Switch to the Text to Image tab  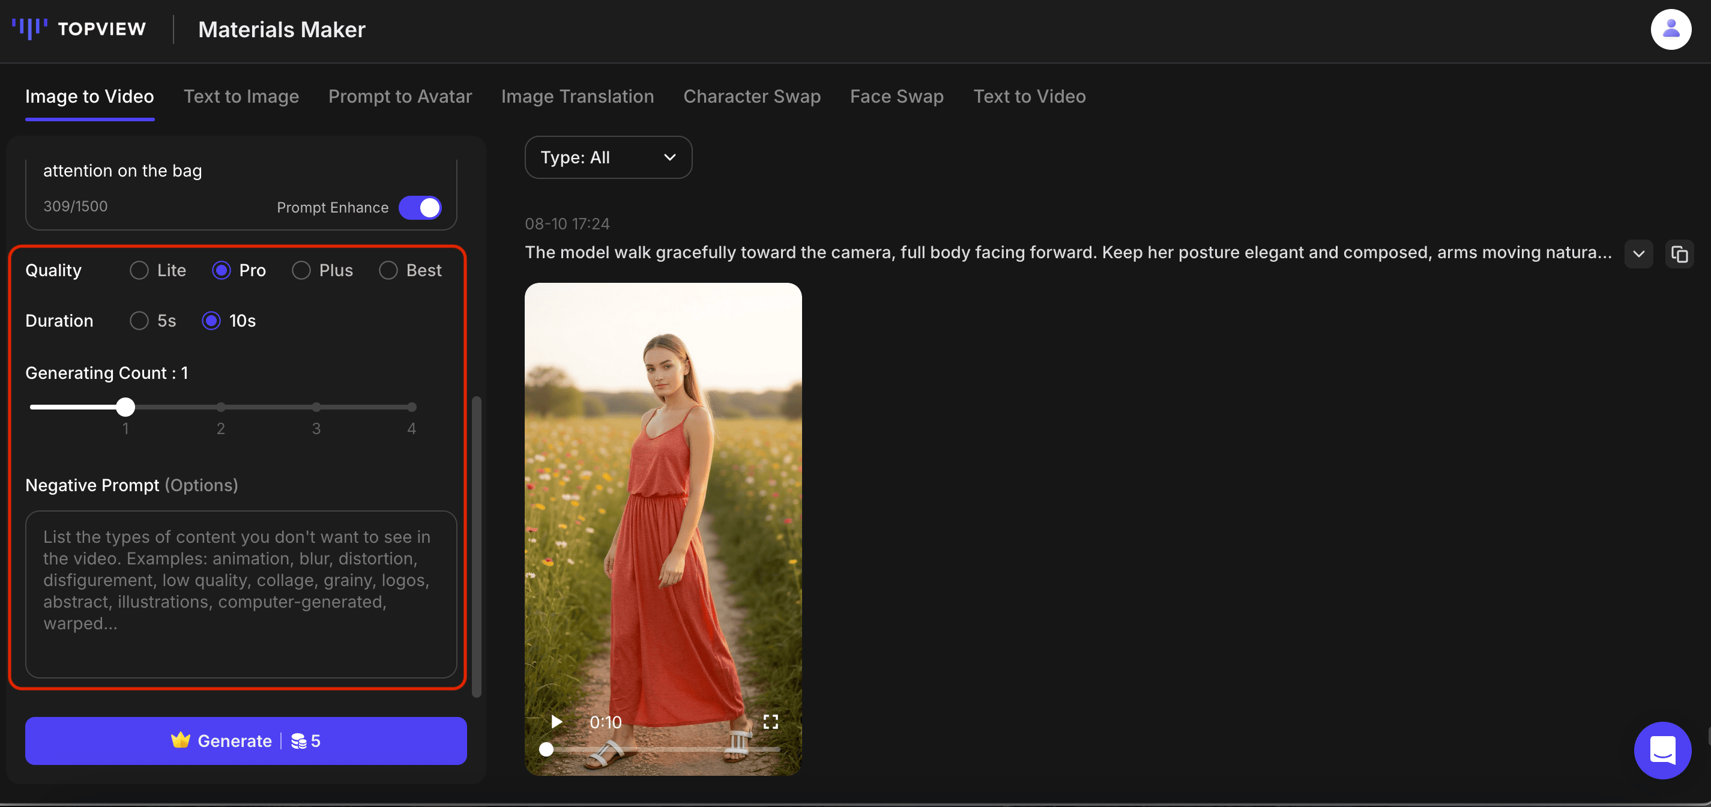(241, 96)
